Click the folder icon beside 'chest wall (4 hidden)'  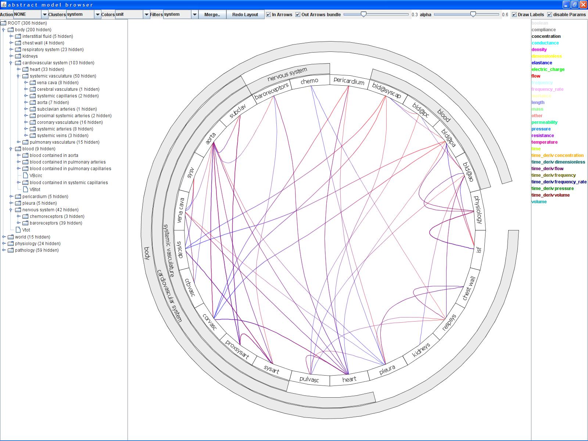pos(18,43)
